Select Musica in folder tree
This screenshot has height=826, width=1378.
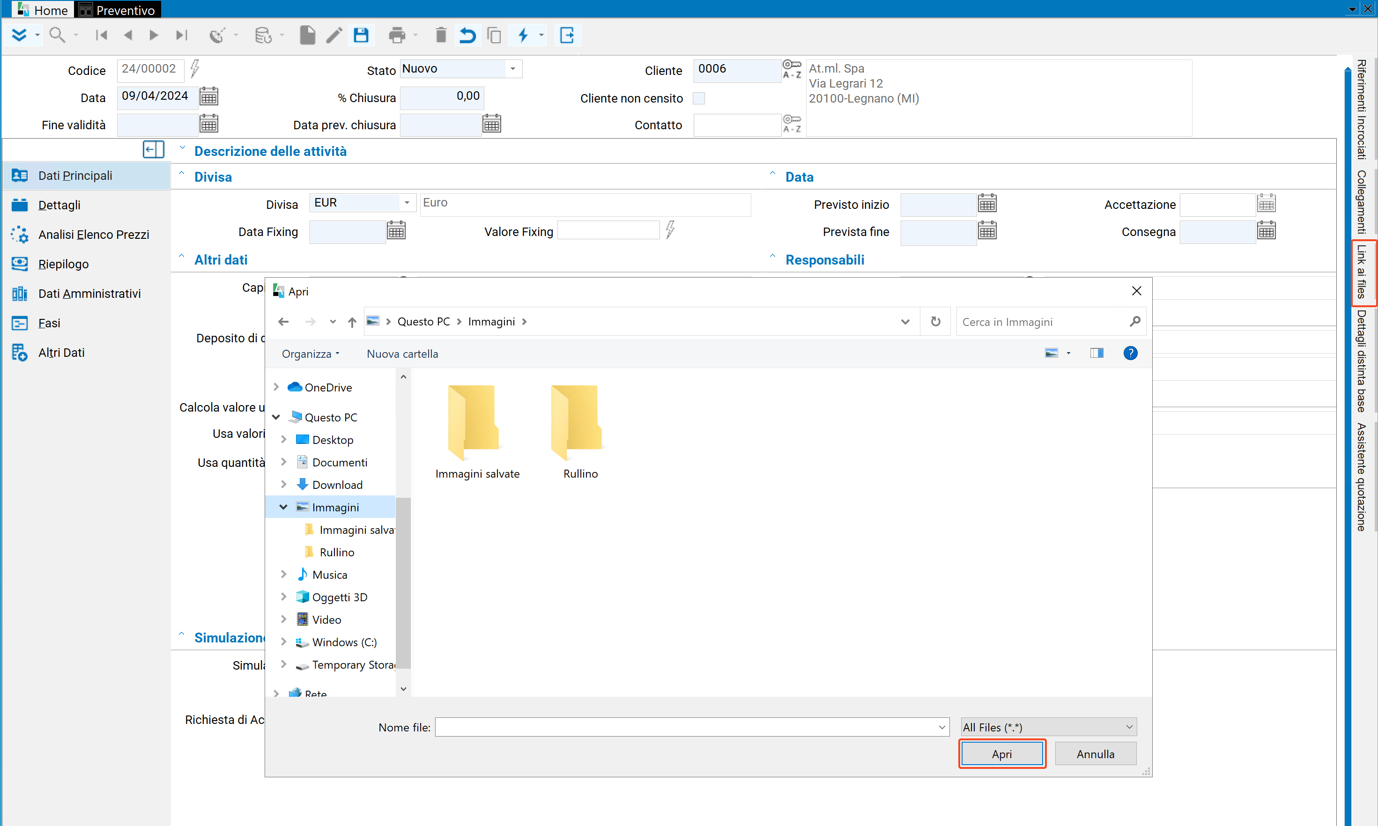[x=331, y=575]
